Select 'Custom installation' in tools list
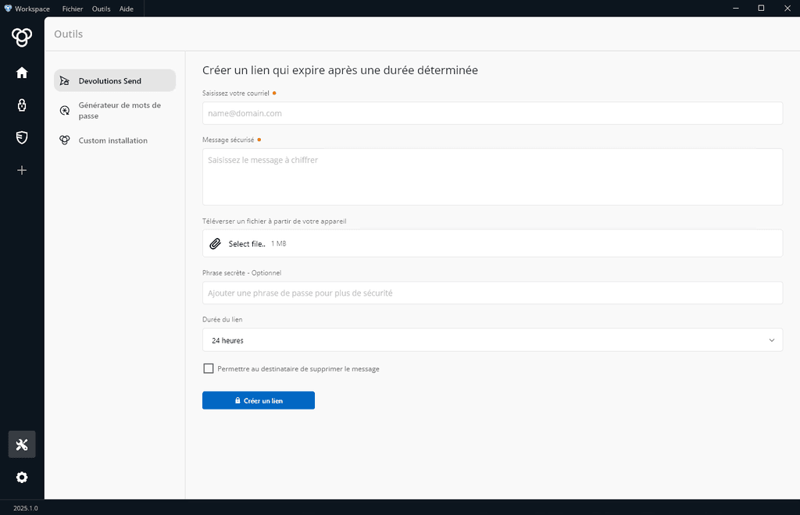The image size is (800, 515). 112,140
